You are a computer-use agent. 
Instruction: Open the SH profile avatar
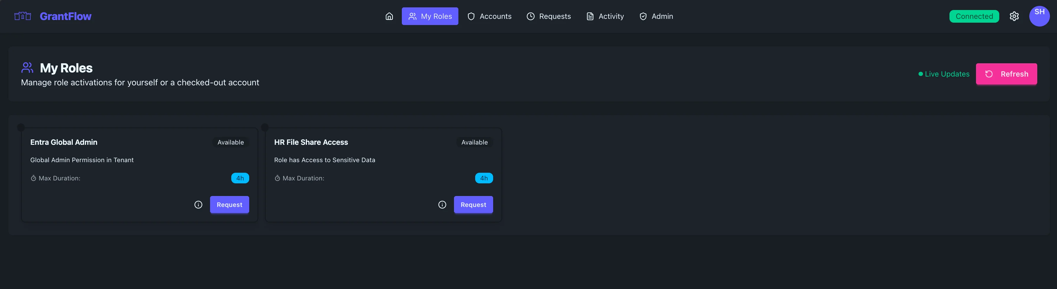pos(1040,16)
